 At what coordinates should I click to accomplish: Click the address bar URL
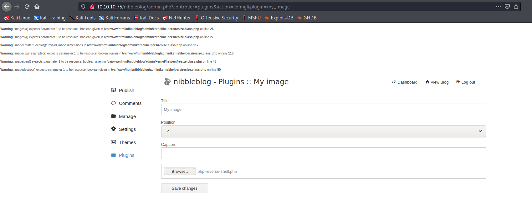click(193, 7)
